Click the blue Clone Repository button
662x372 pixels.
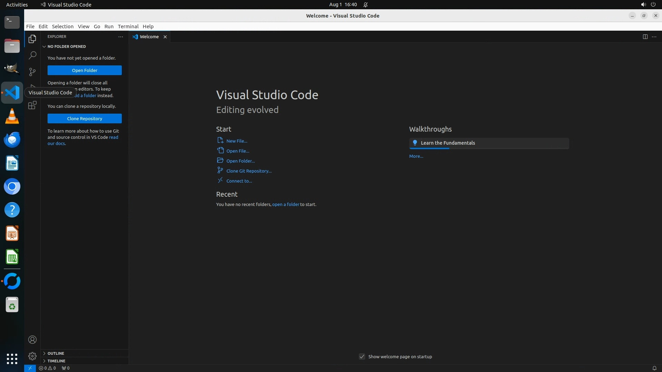coord(84,119)
